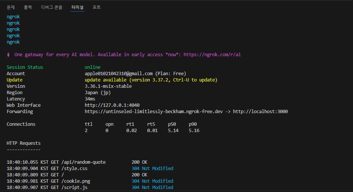This screenshot has width=353, height=192.
Task: Open the 출력 tab
Action: point(28,7)
